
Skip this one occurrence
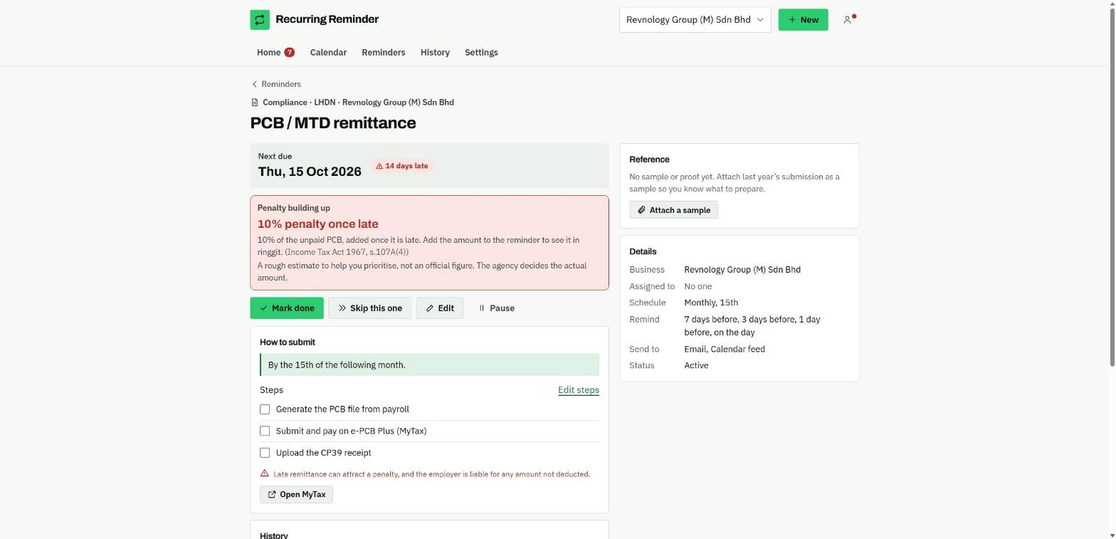pyautogui.click(x=369, y=308)
